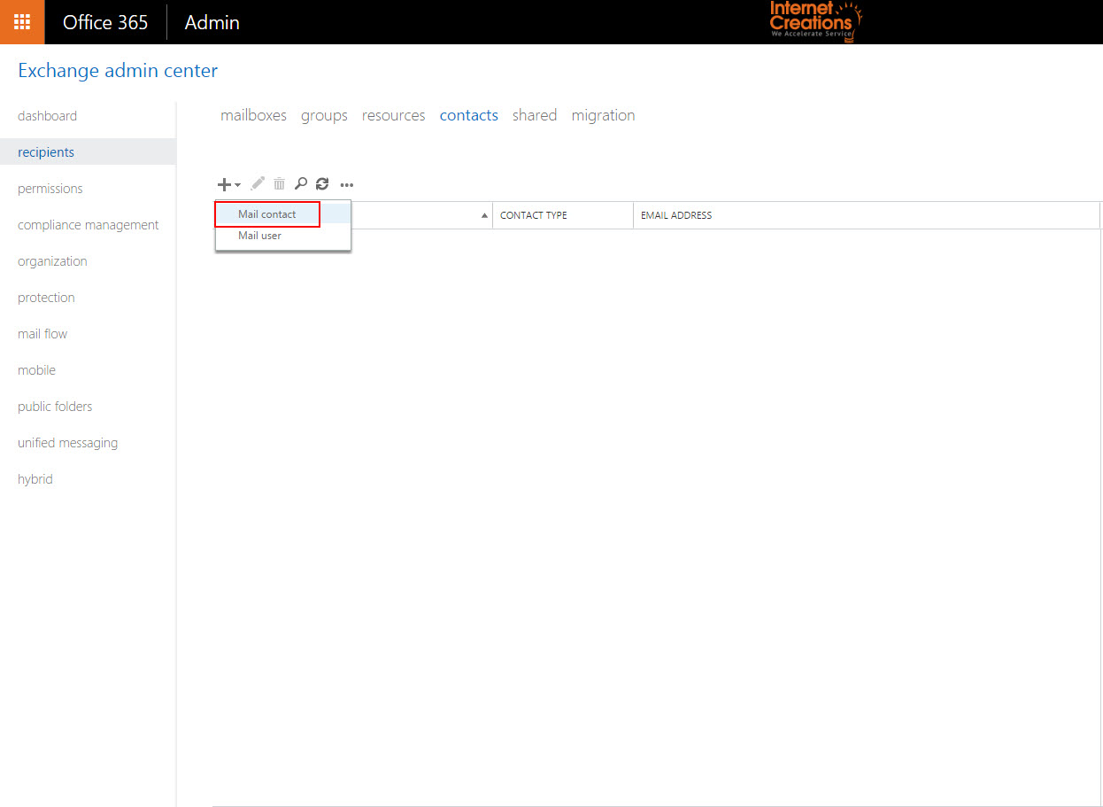This screenshot has width=1103, height=807.
Task: Click the Office 365 header link
Action: pyautogui.click(x=105, y=22)
